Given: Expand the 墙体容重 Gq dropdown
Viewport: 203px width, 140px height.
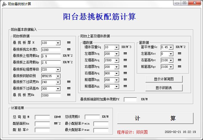Looking at the screenshot, I should click(117, 47).
